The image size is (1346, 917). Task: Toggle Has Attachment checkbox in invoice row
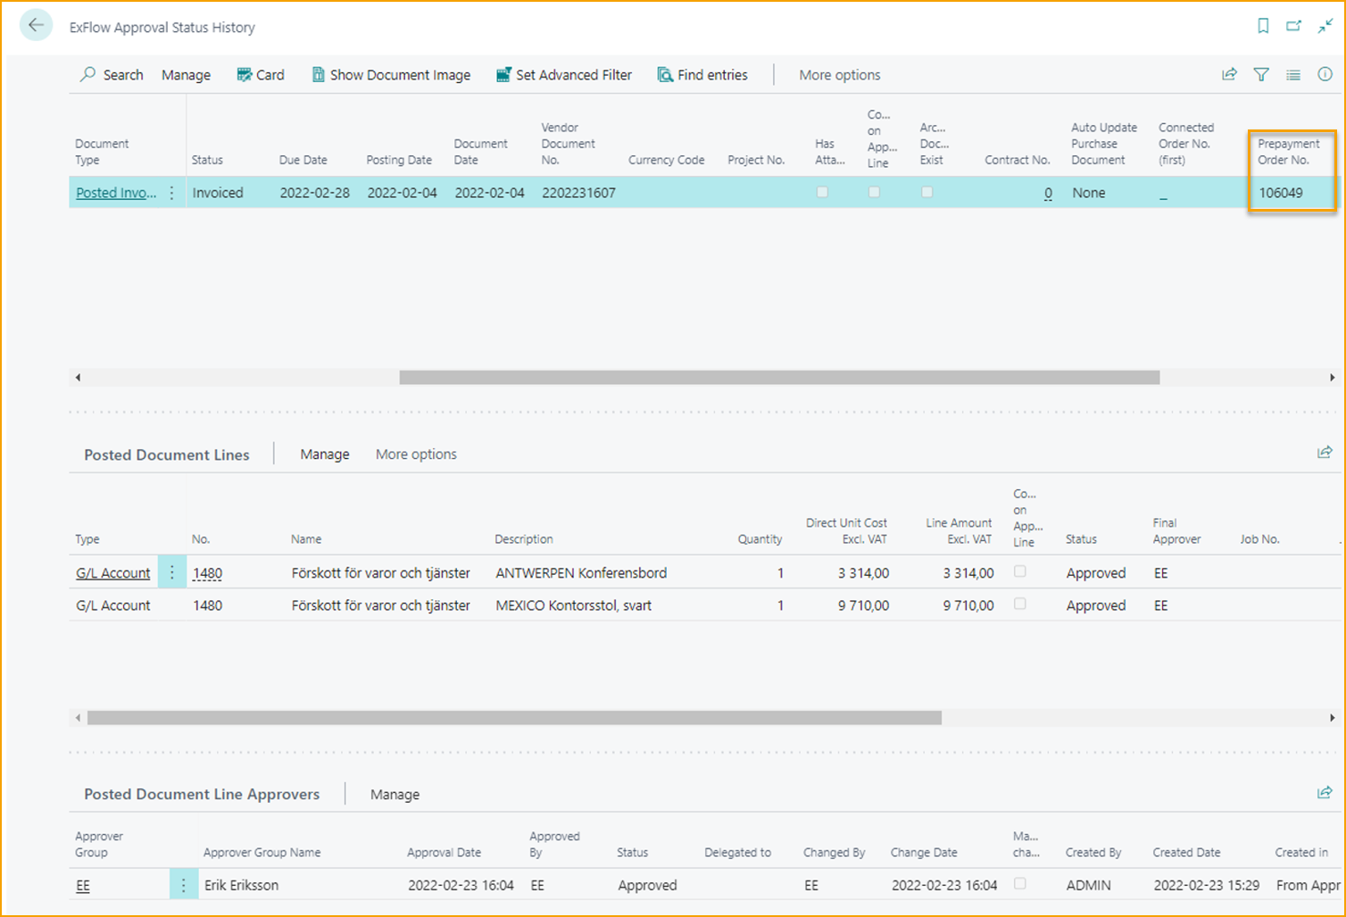point(822,192)
